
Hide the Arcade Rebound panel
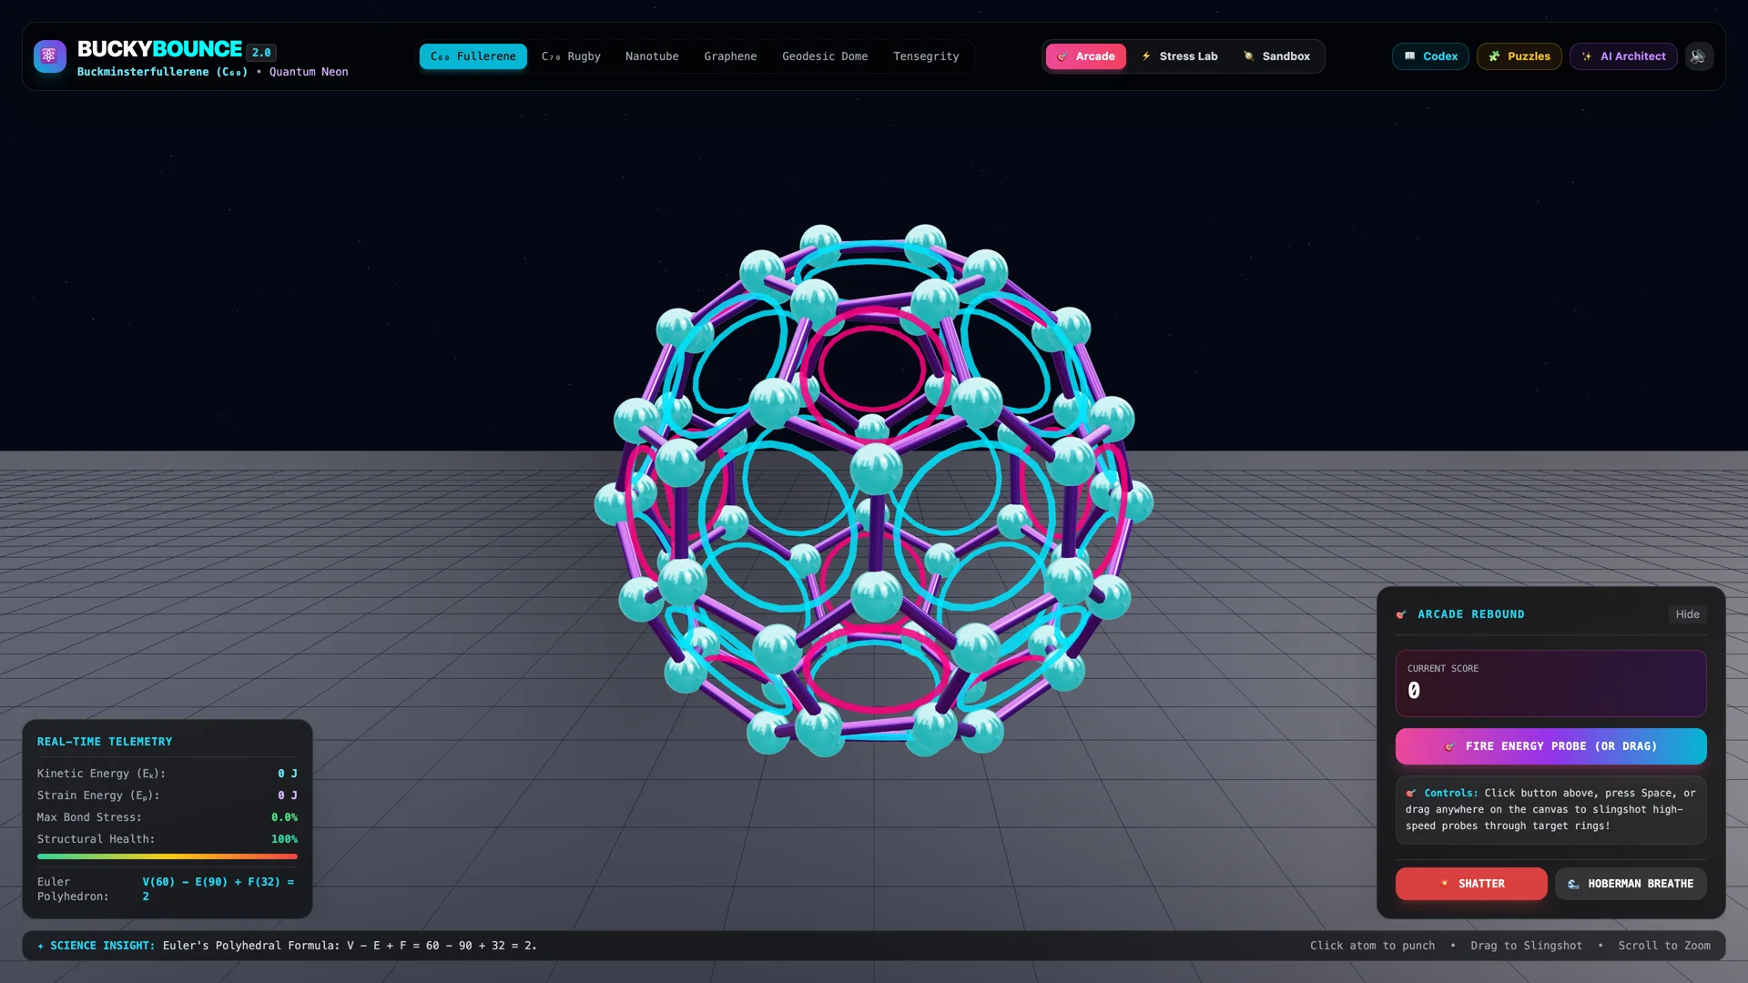coord(1687,614)
